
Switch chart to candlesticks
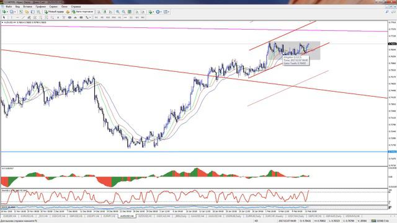point(105,12)
